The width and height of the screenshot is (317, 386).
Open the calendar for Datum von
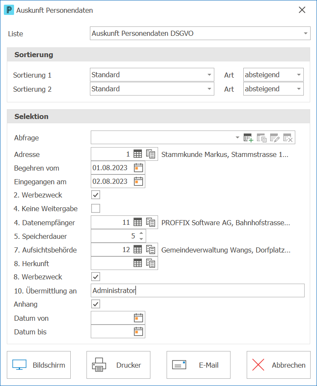tap(138, 318)
